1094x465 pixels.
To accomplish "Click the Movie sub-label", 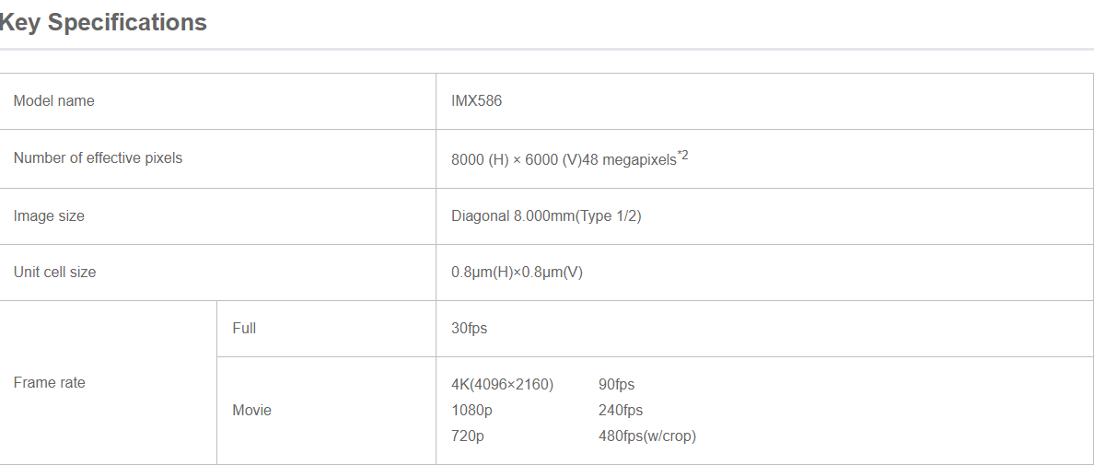I will coord(251,411).
